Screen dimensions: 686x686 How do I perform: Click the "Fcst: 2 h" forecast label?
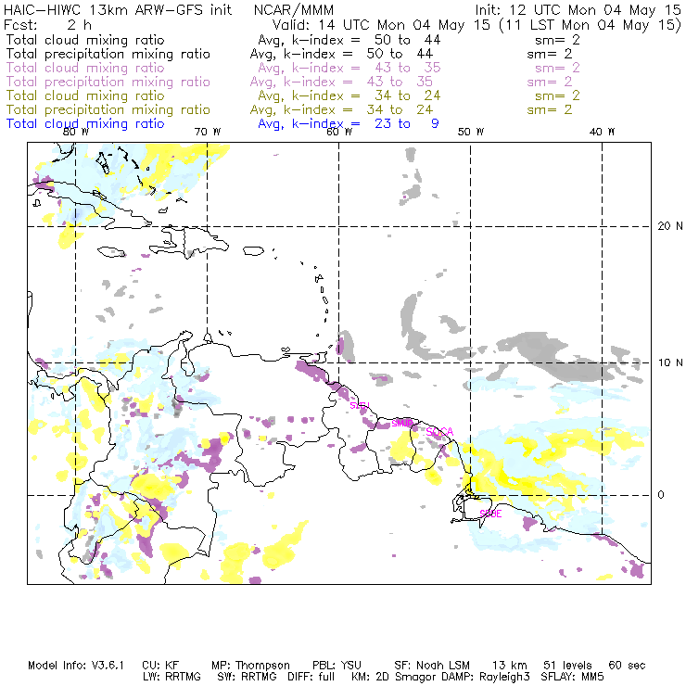(47, 25)
